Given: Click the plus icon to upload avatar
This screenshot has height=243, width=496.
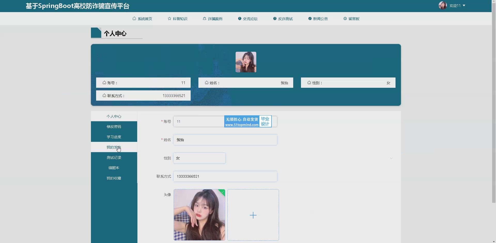Looking at the screenshot, I should [253, 215].
